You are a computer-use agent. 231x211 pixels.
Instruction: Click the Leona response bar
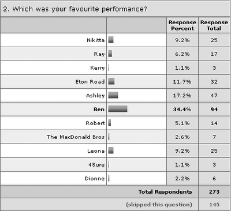tap(111, 150)
